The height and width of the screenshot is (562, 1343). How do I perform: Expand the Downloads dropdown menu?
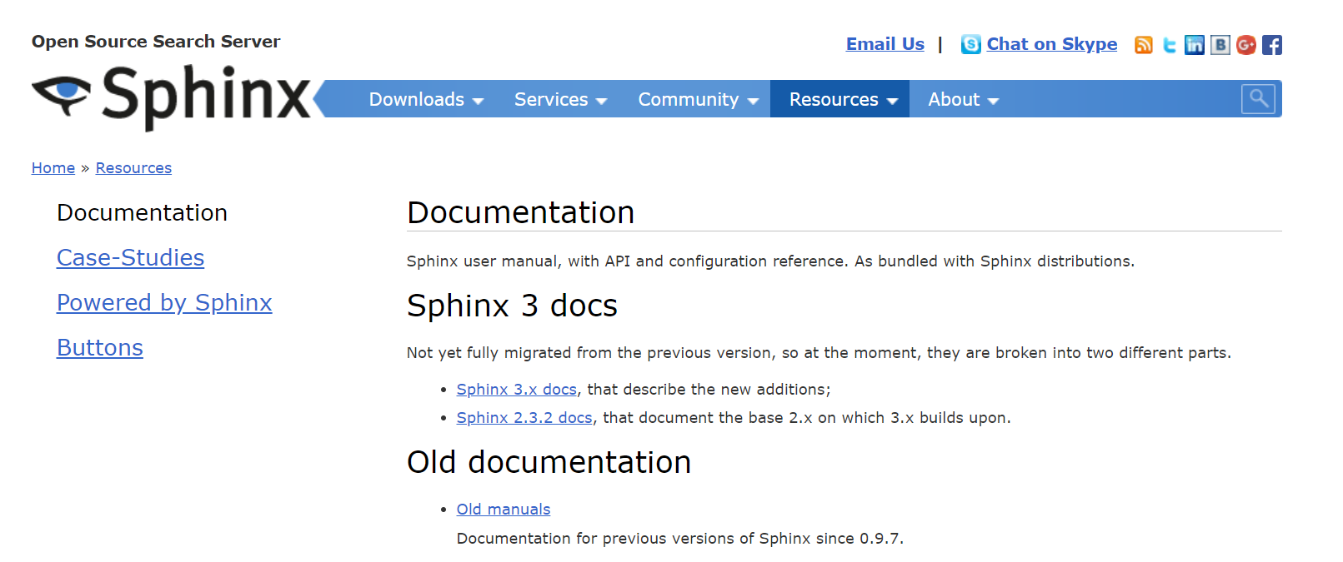426,100
